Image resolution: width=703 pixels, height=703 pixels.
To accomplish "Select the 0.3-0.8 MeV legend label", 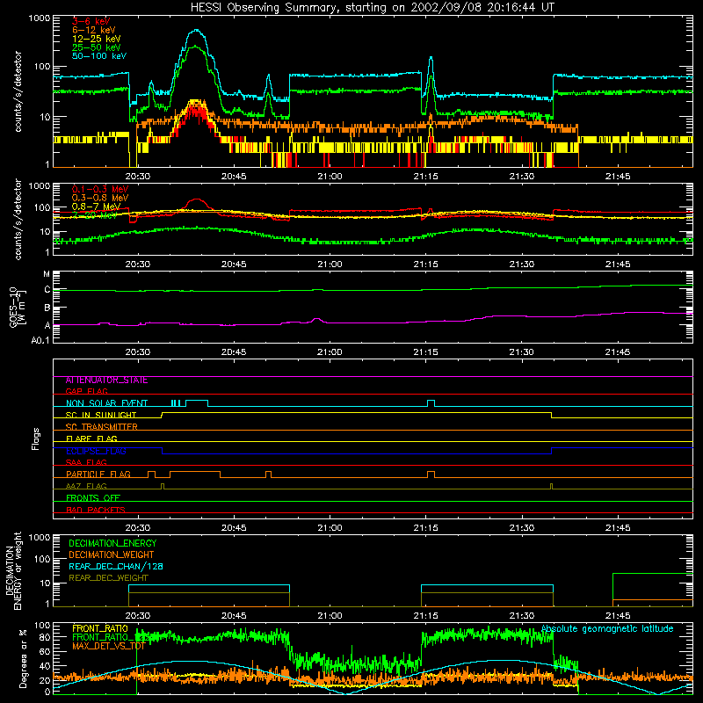I will (100, 198).
